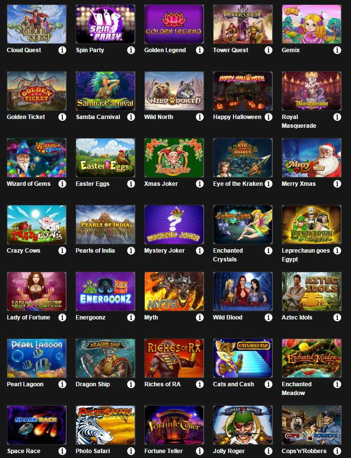Click the info icon beside Gemix
This screenshot has width=351, height=458.
[x=337, y=50]
